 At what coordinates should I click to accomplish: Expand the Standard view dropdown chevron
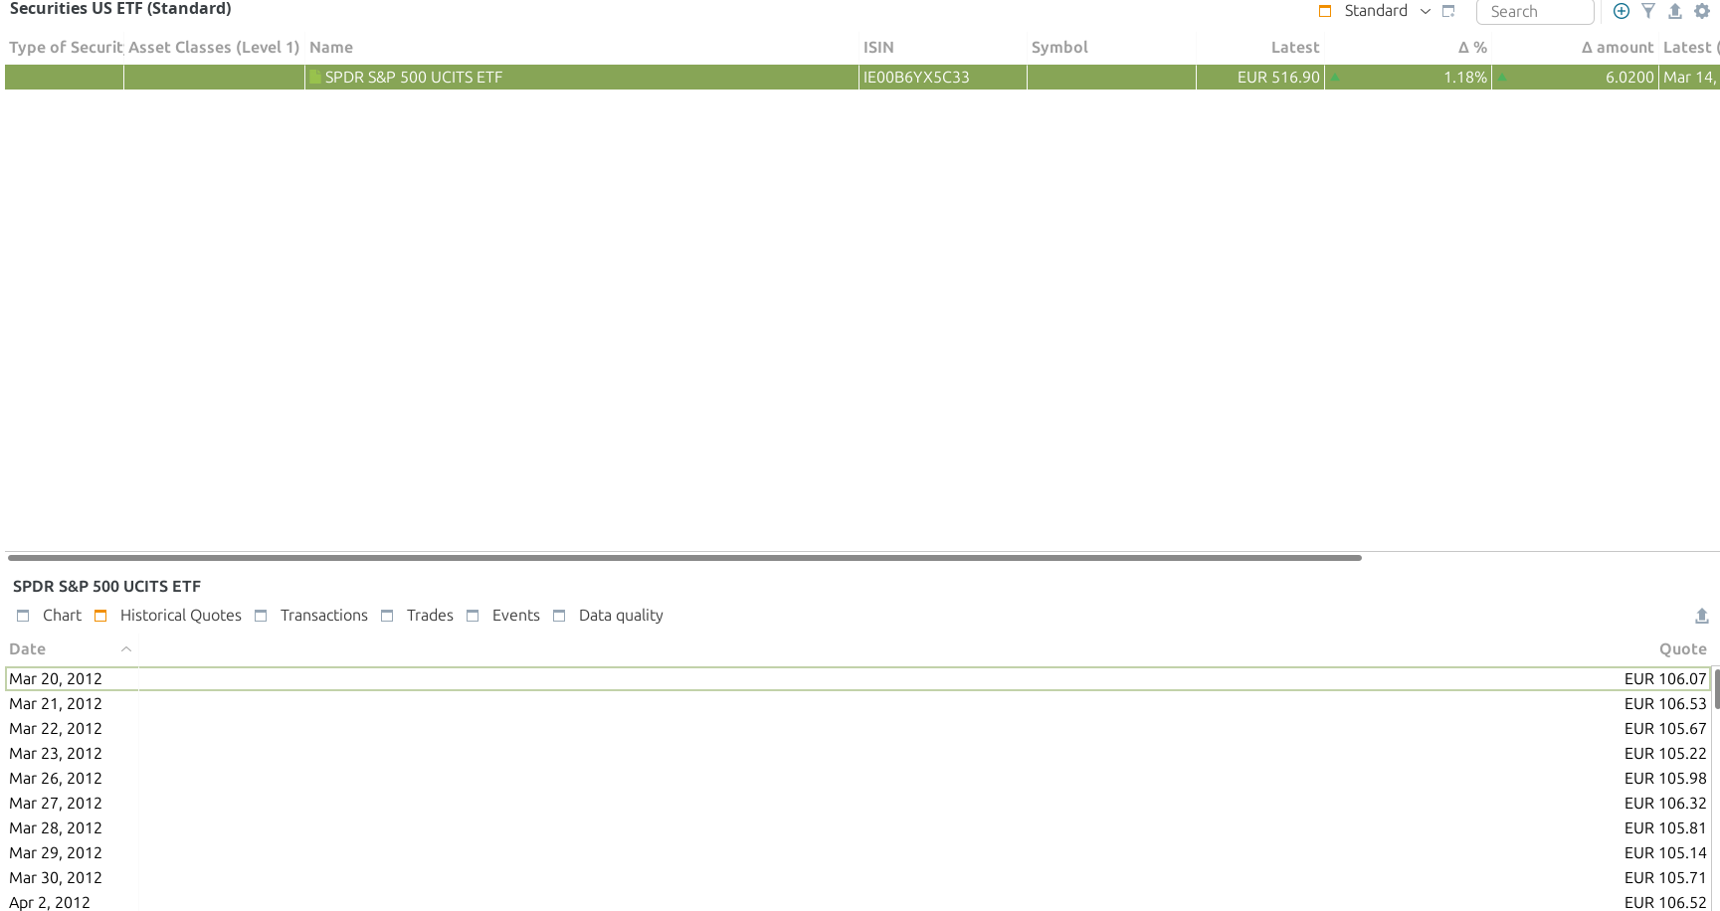pyautogui.click(x=1426, y=11)
